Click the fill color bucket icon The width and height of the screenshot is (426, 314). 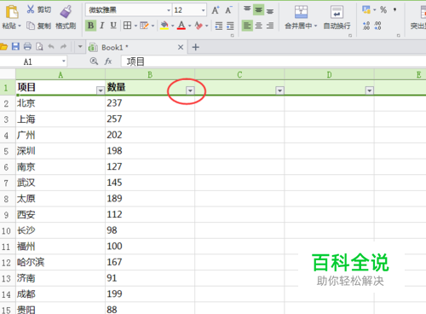coord(164,26)
